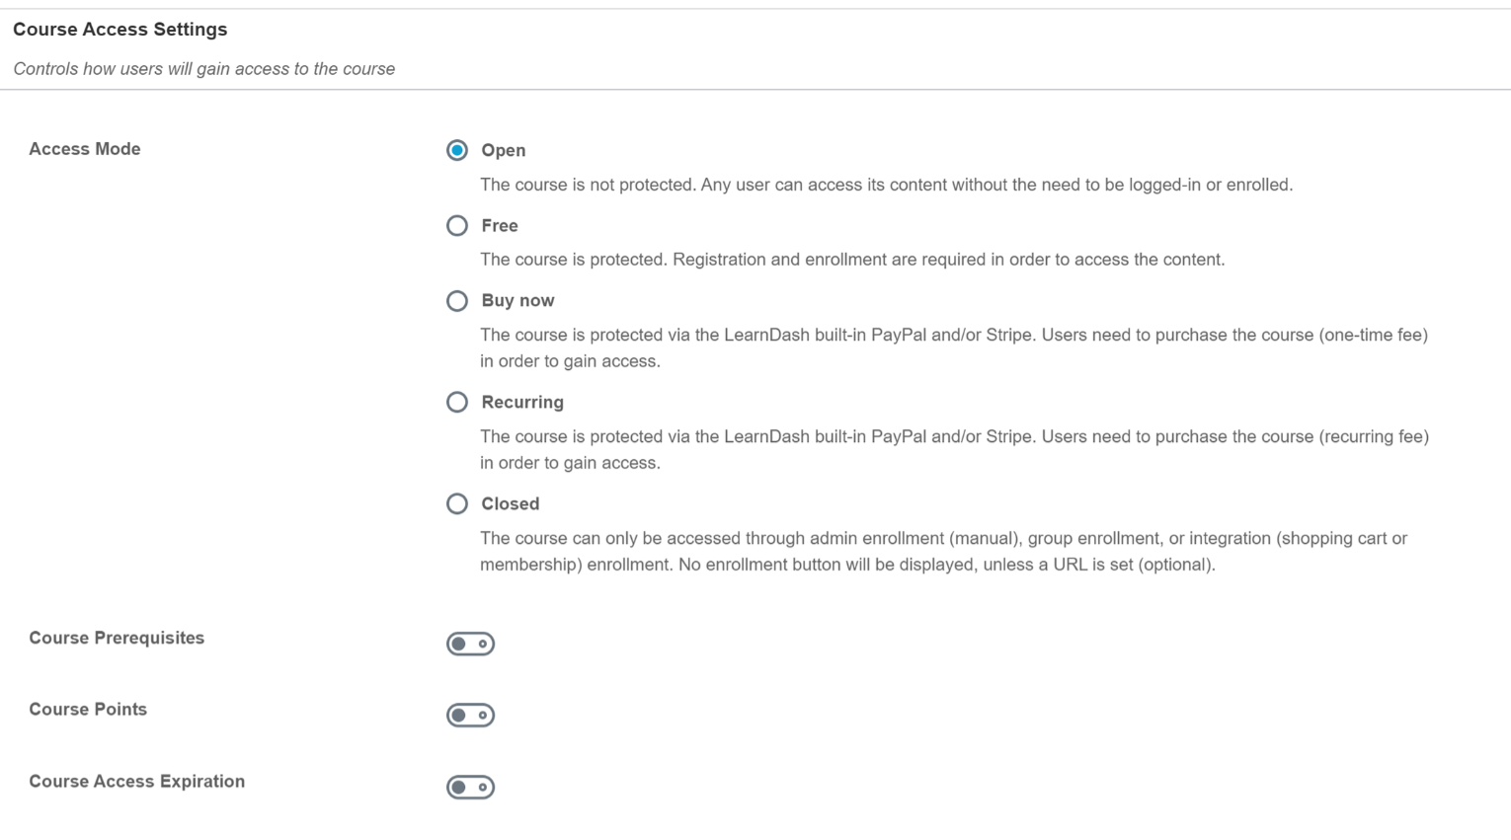This screenshot has width=1511, height=840.
Task: Click the 'Course Points' label
Action: click(x=88, y=710)
